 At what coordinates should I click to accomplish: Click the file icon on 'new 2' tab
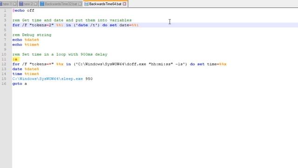[21, 4]
